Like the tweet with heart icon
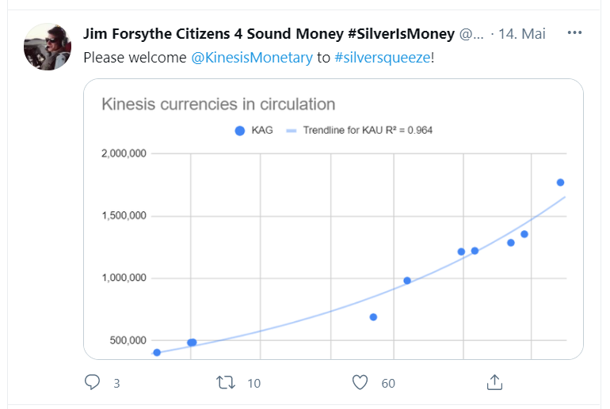The height and width of the screenshot is (409, 610). coord(360,383)
